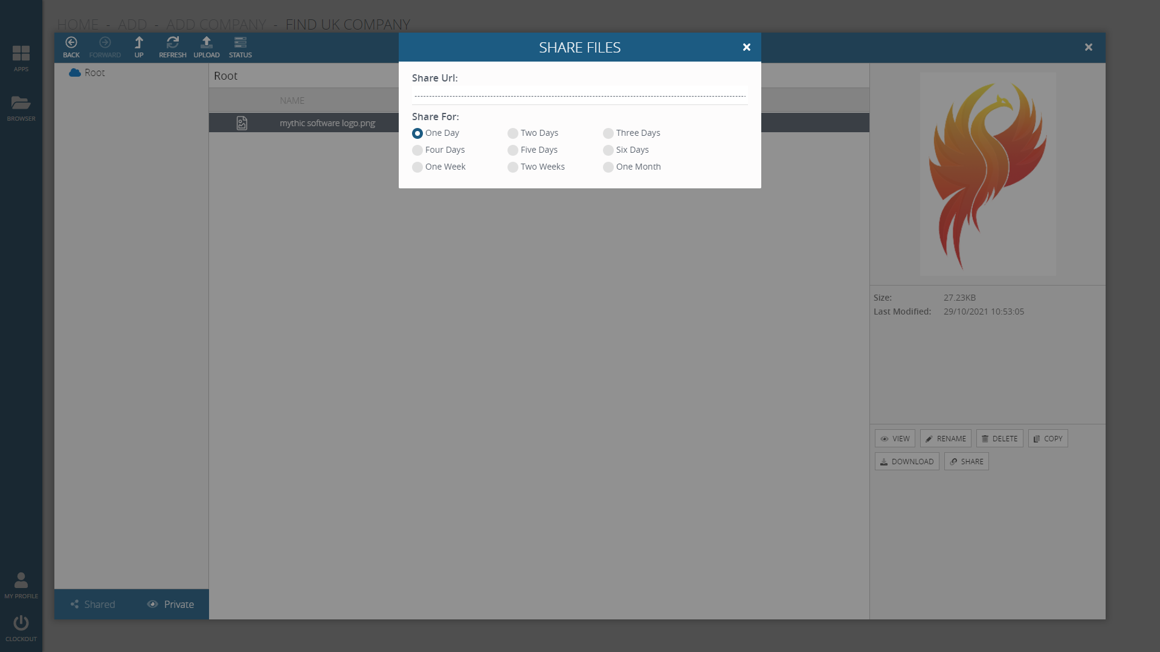Click the Download button

coord(907,462)
